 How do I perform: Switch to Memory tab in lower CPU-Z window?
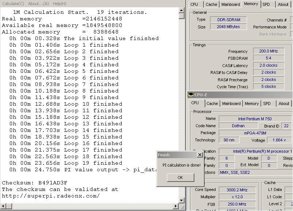252,103
